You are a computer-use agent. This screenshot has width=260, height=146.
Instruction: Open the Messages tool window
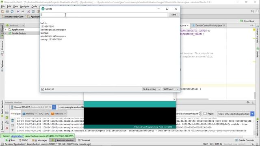tap(40, 140)
